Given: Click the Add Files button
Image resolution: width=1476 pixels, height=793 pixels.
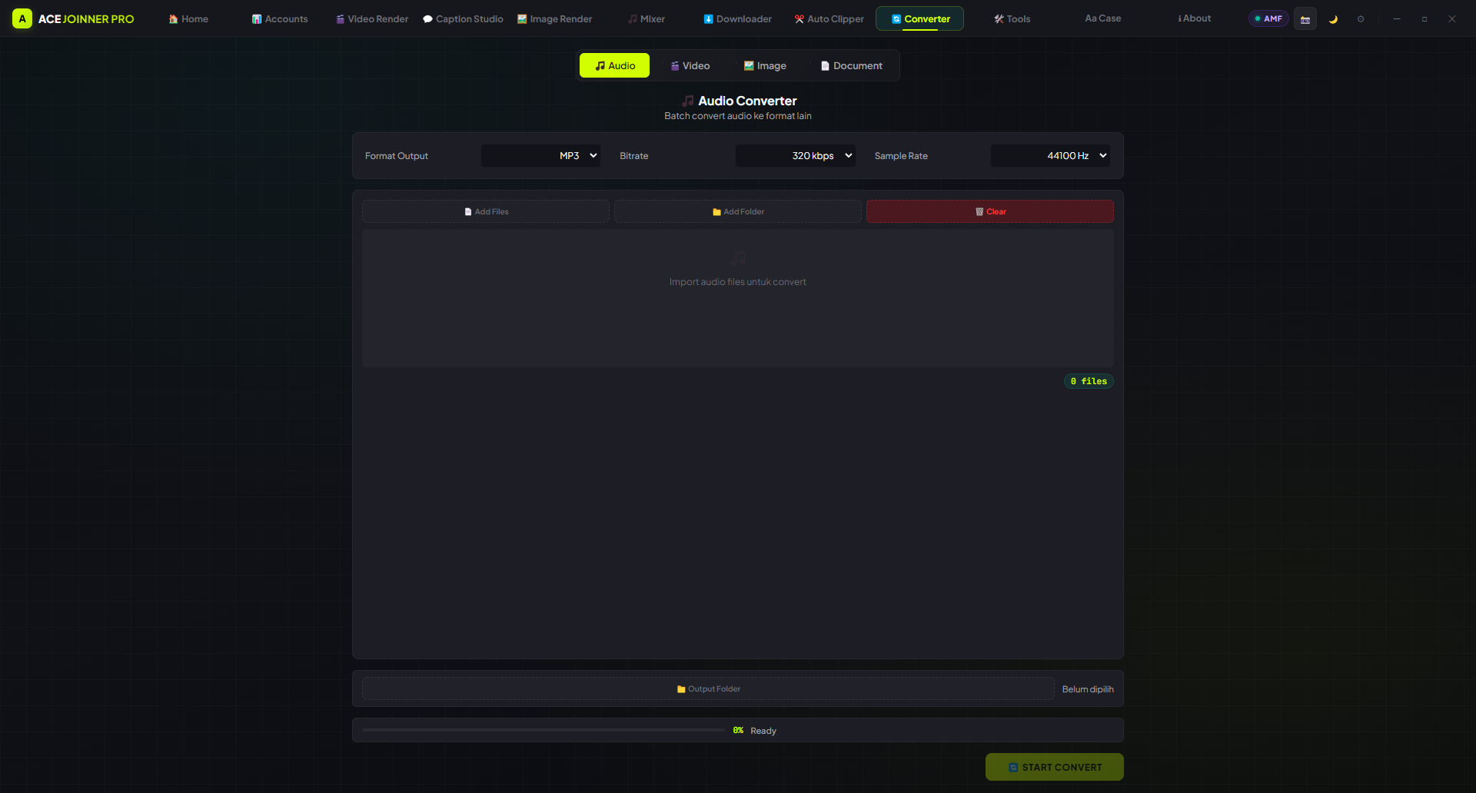Looking at the screenshot, I should point(486,211).
